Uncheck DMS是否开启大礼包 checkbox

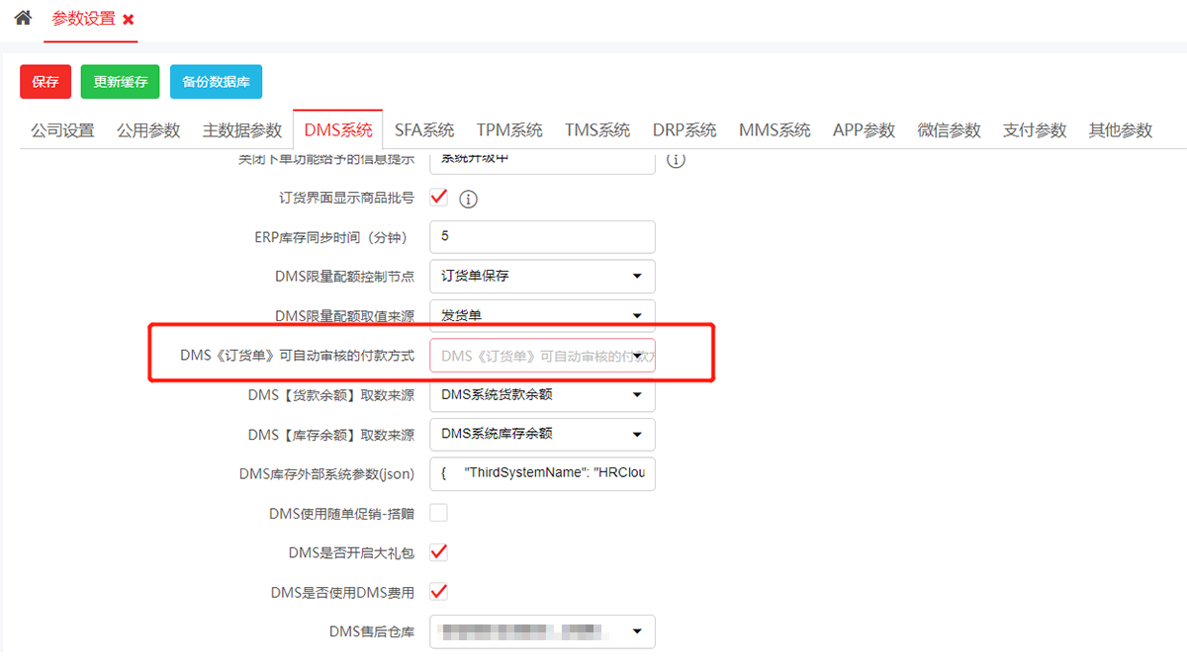click(x=439, y=552)
